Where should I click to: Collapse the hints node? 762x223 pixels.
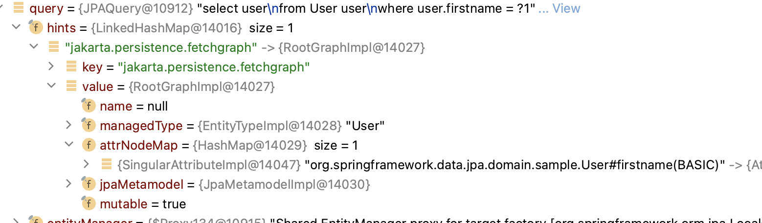(x=15, y=28)
